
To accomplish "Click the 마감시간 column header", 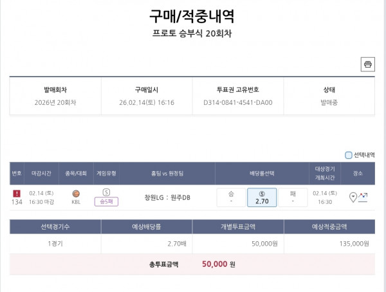I will (x=42, y=173).
